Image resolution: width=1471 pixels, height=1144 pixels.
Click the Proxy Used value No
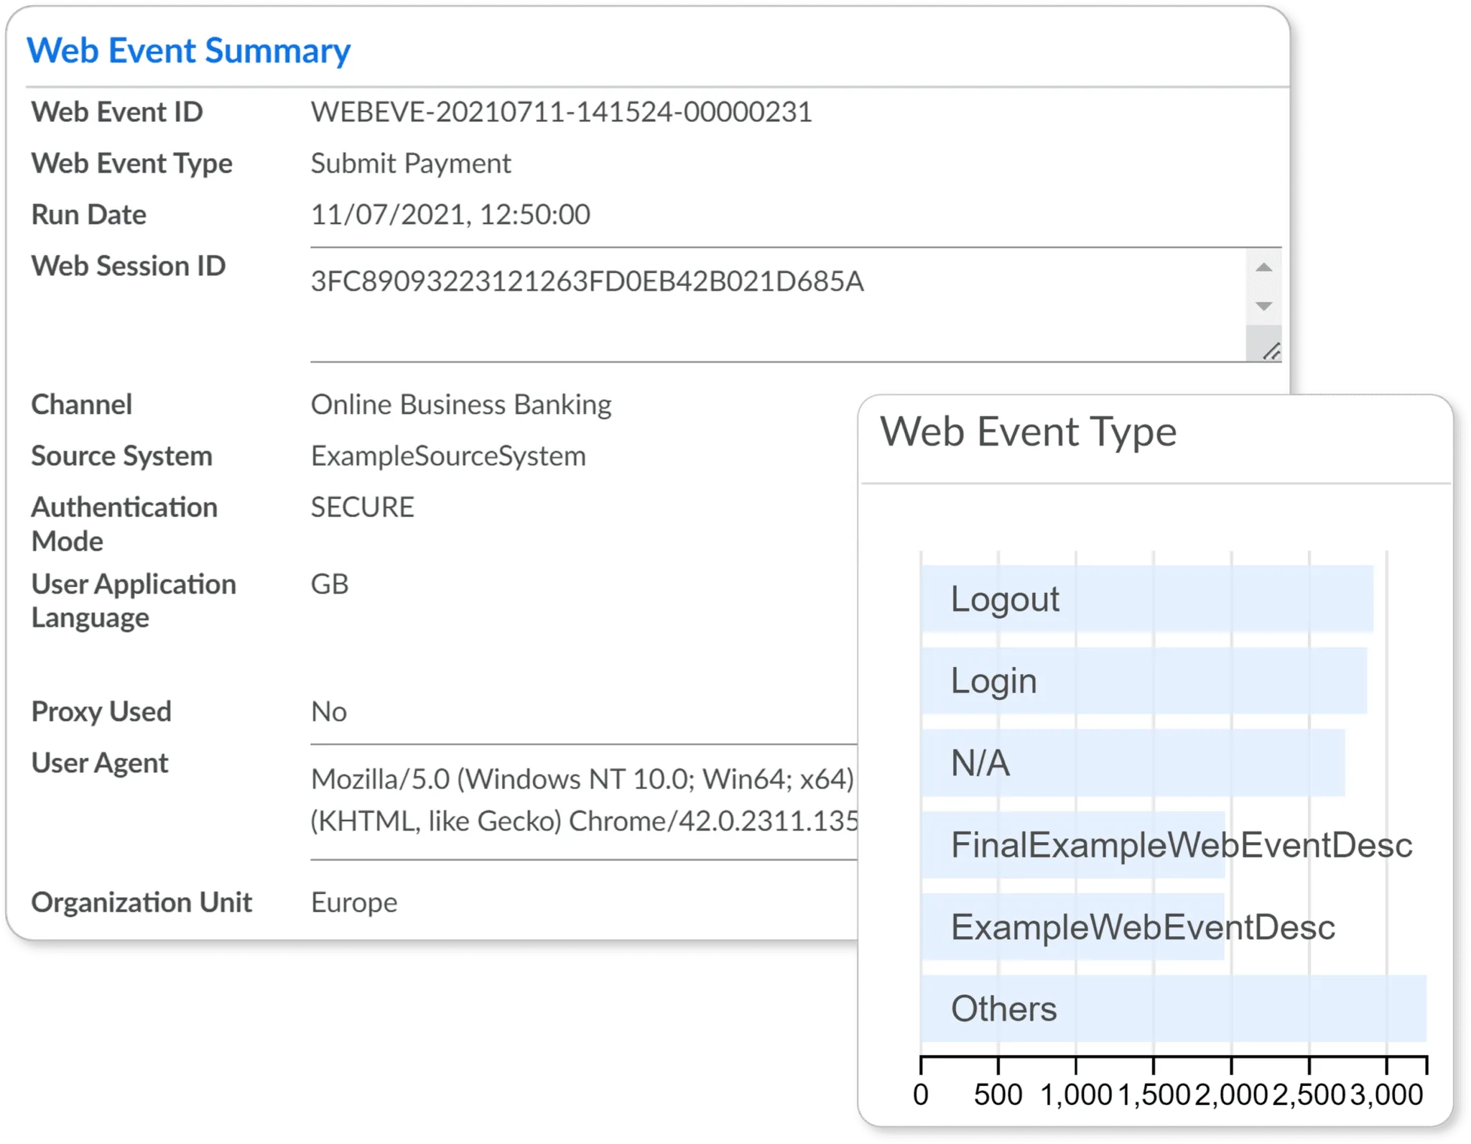point(329,712)
